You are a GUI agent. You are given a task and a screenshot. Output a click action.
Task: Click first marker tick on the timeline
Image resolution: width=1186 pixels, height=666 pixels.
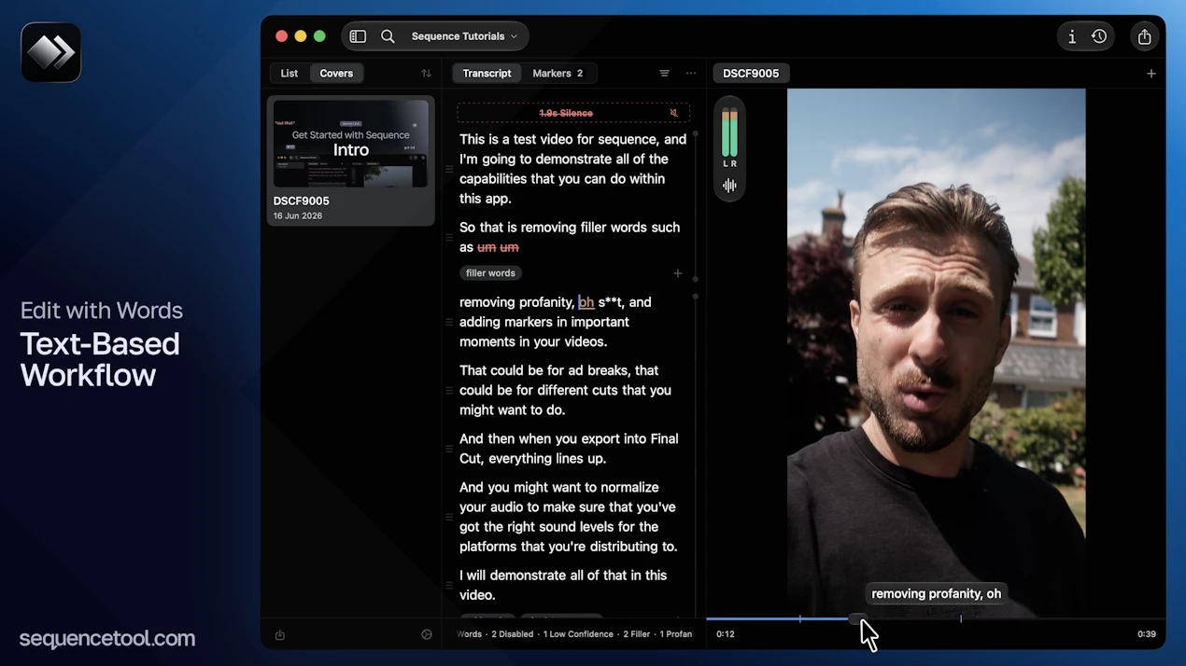click(x=799, y=618)
